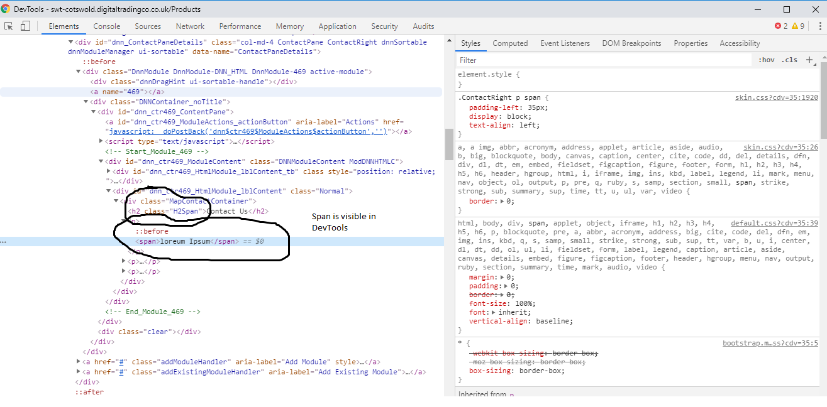The width and height of the screenshot is (827, 407).
Task: Open the bootstrap.m…ss?cdv=35:5 source link
Action: (x=770, y=343)
